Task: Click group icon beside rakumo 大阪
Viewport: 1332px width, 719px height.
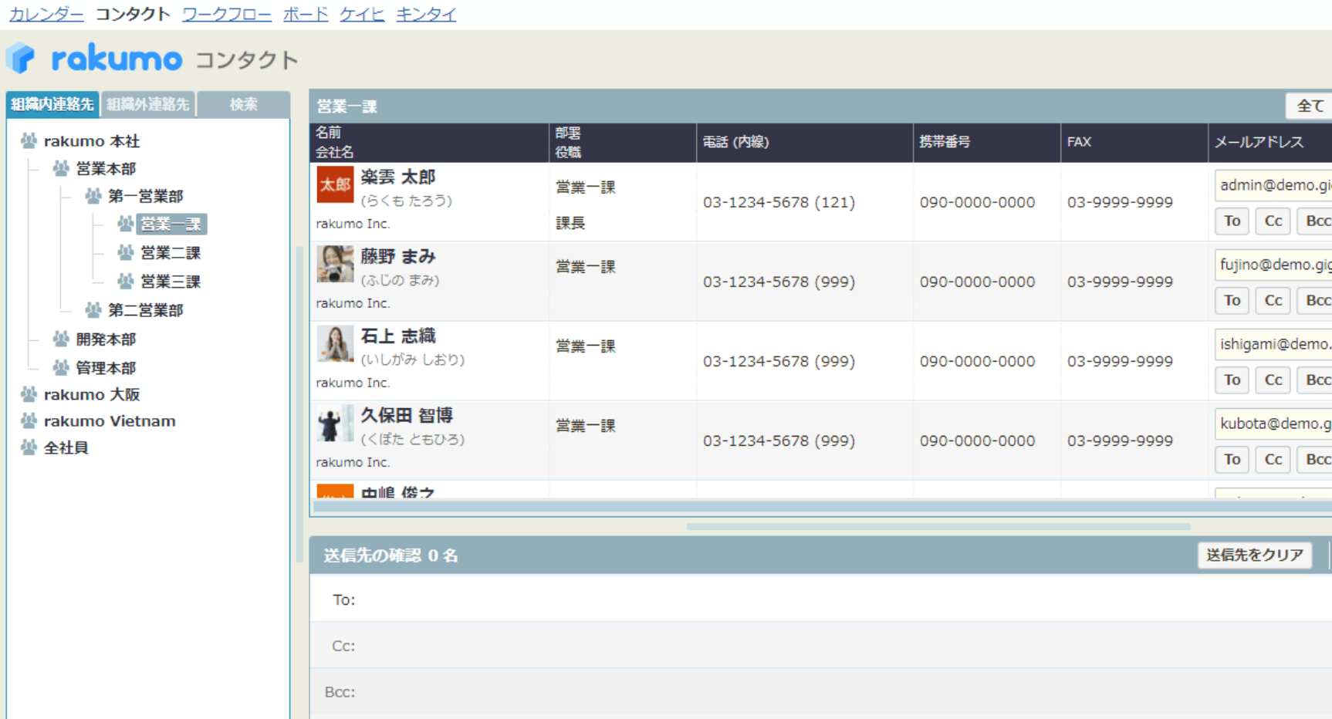Action: pyautogui.click(x=29, y=394)
